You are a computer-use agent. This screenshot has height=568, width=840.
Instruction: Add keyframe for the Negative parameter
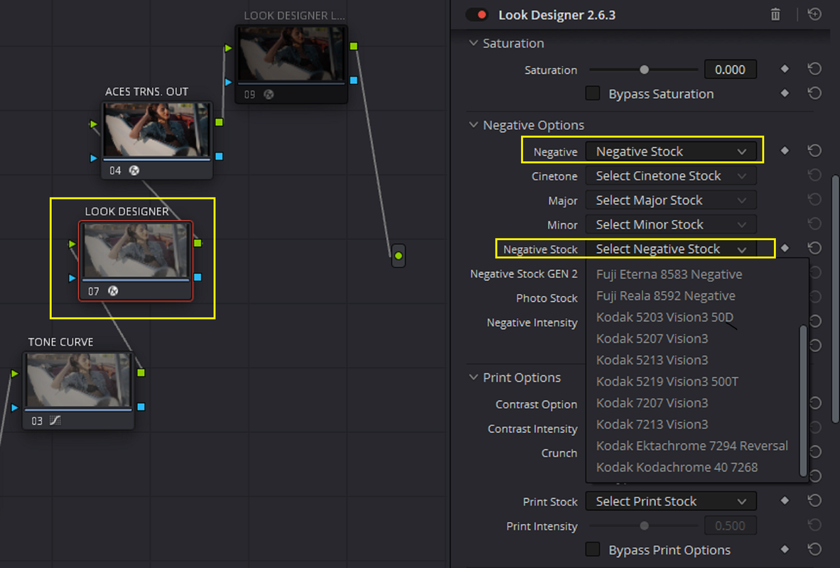pyautogui.click(x=785, y=151)
